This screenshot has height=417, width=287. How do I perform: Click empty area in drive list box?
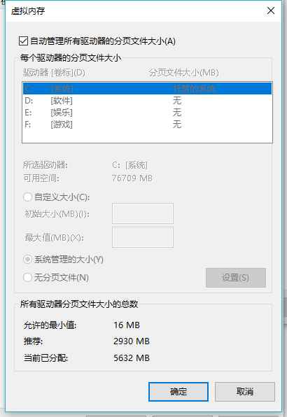pos(148,136)
